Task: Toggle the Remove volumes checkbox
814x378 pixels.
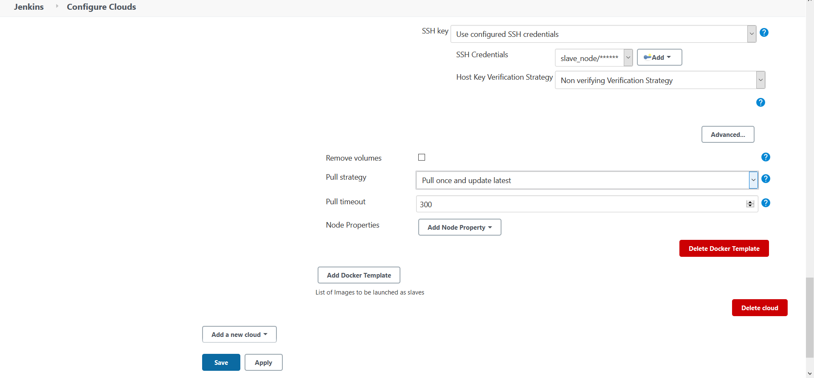Action: (x=422, y=157)
